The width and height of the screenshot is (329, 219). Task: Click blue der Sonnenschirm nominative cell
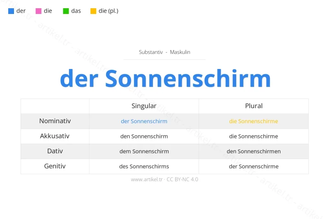[x=144, y=121]
